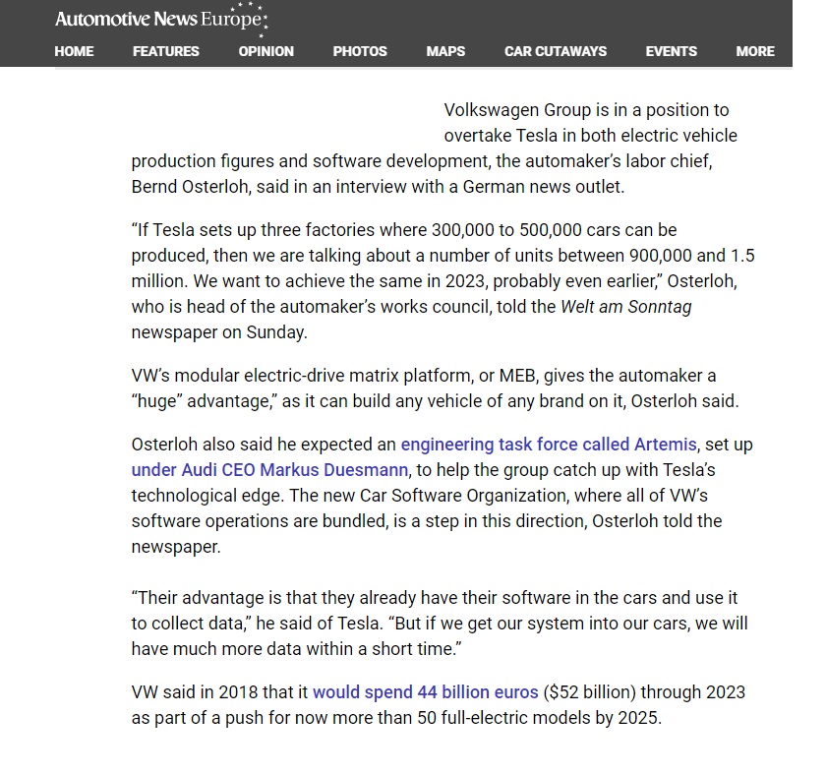Viewport: 826px width, 775px height.
Task: Go to the OPINION section
Action: coord(266,51)
